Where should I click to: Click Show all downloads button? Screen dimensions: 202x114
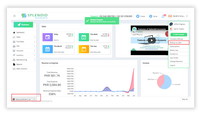[185, 99]
